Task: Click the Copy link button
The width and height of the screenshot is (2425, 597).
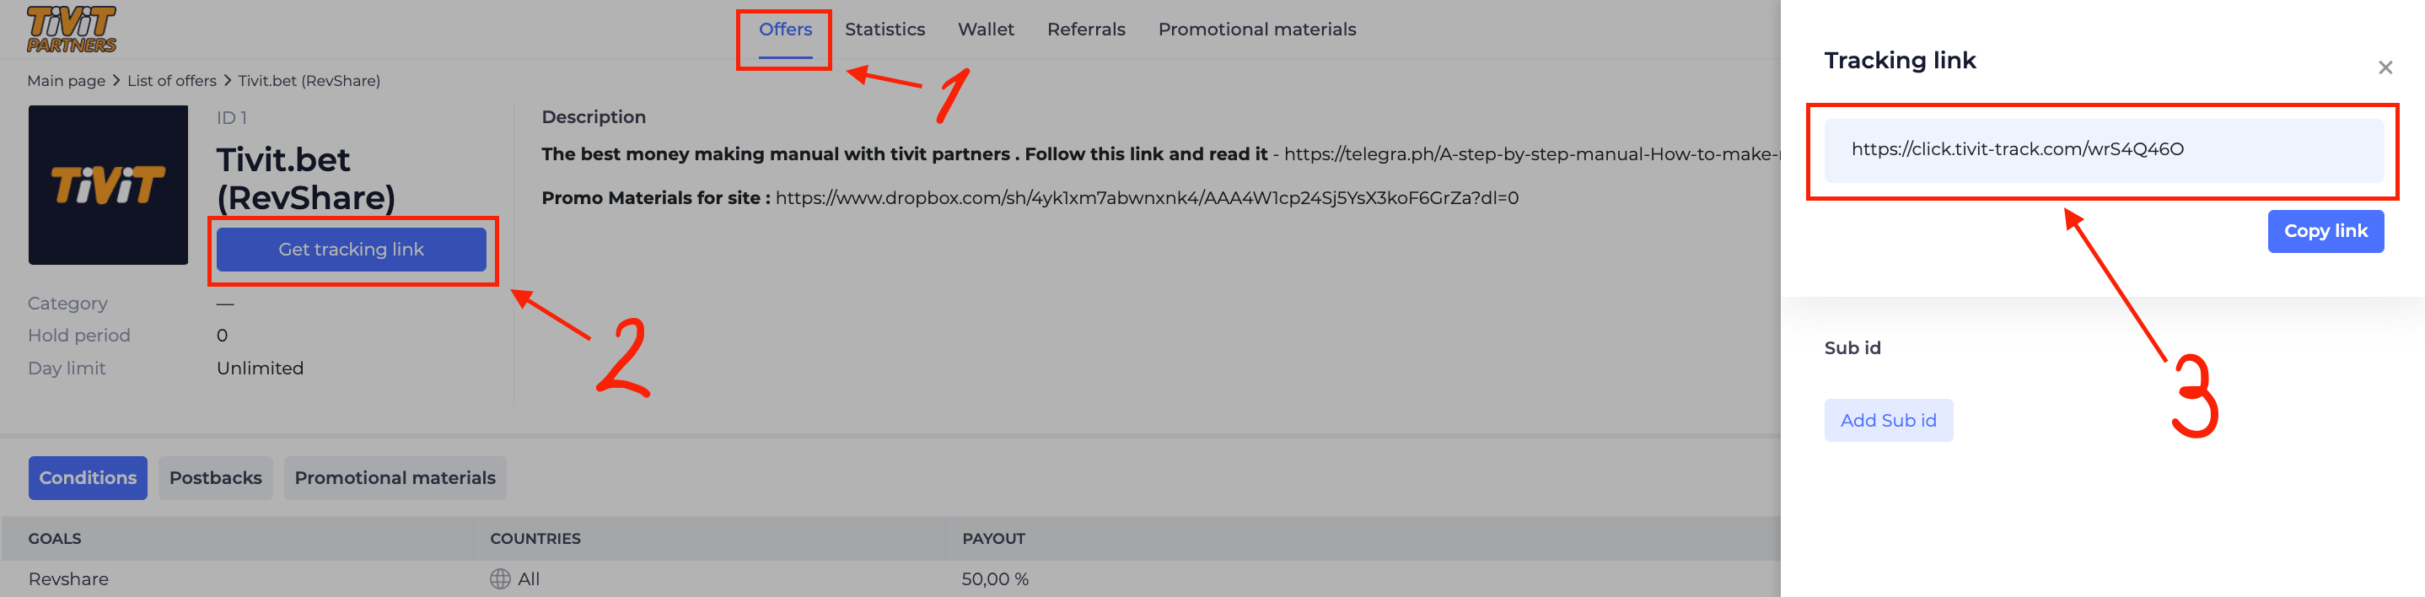Action: tap(2325, 231)
